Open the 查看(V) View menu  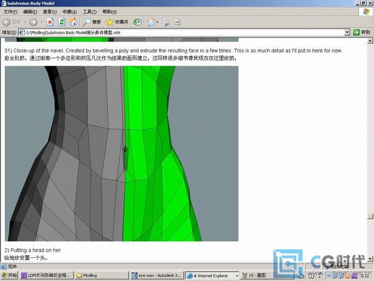pos(49,12)
